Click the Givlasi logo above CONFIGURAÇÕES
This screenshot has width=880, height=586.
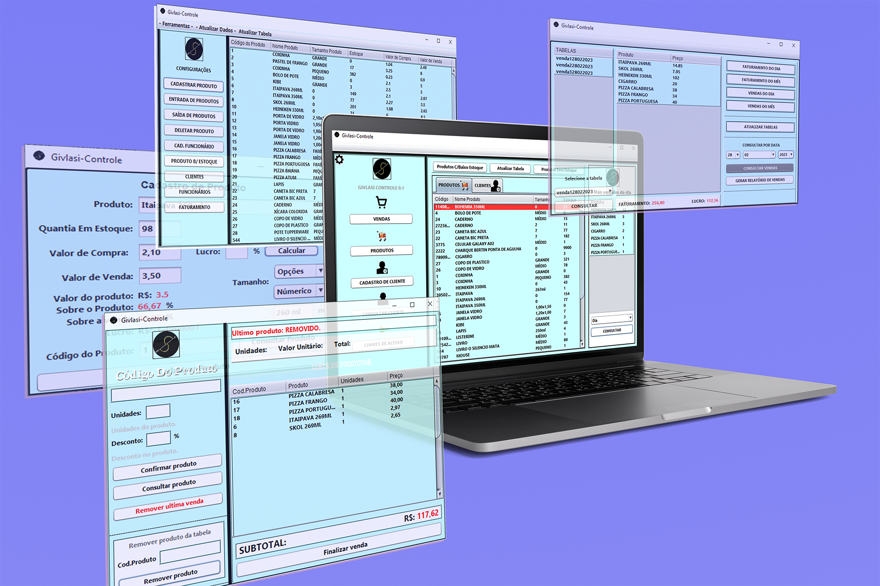click(x=194, y=49)
